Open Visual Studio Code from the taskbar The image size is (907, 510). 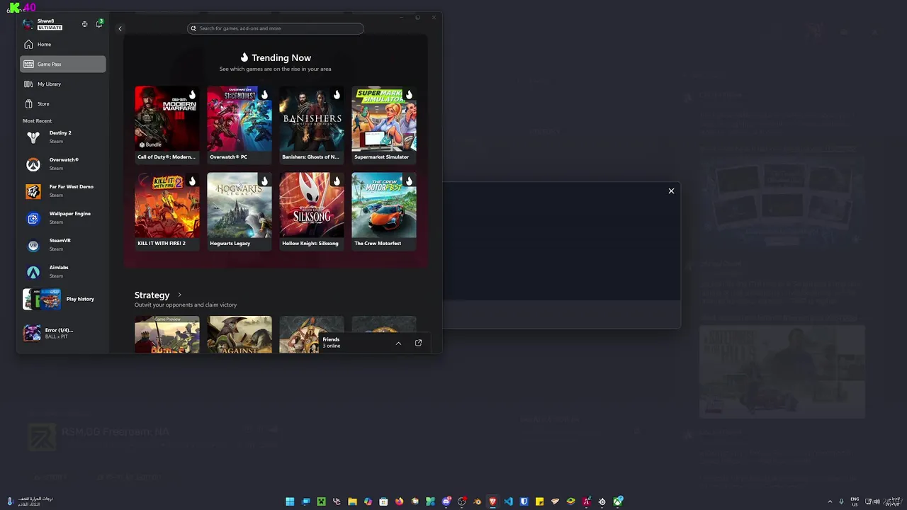pyautogui.click(x=508, y=501)
